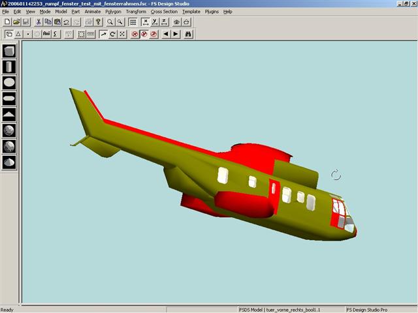The image size is (418, 313).
Task: Choose the pyramid shape tool in sidebar
Action: 9,114
